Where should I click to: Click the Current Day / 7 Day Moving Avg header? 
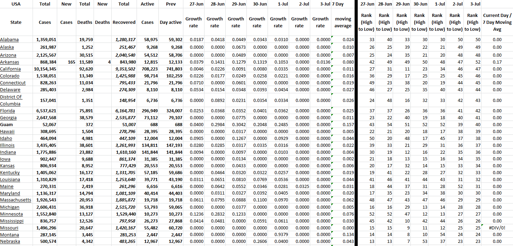(x=497, y=22)
